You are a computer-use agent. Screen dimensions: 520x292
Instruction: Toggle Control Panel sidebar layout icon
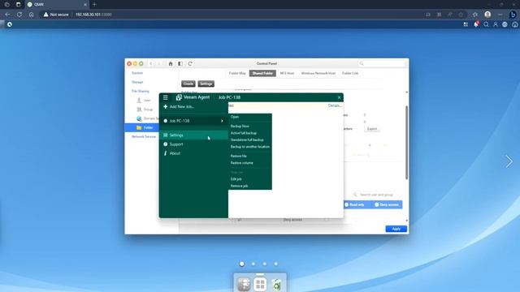tap(180, 63)
